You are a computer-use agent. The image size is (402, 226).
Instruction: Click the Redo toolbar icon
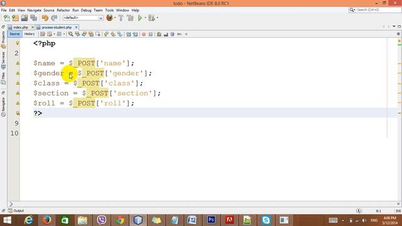[54, 18]
